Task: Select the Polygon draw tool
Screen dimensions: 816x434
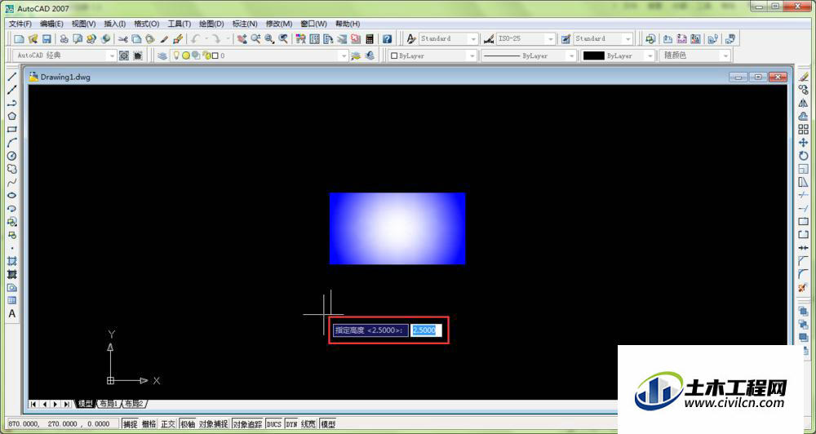Action: coord(11,116)
